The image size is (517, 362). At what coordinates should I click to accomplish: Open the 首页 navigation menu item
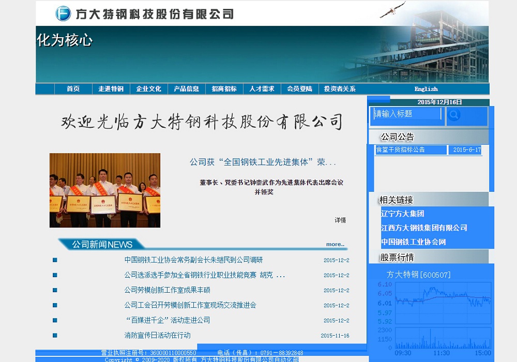pyautogui.click(x=73, y=88)
